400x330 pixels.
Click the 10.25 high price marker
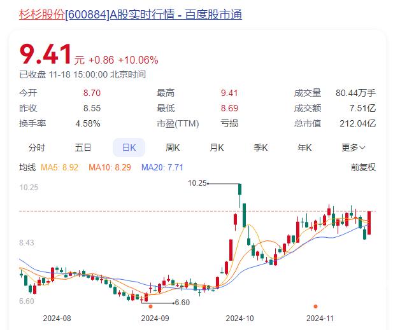coord(198,183)
